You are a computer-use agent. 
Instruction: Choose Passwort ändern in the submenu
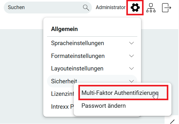click(103, 106)
